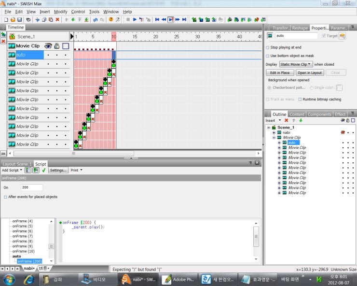The width and height of the screenshot is (357, 286).
Task: Click red delete X in Outline toolbar
Action: pyautogui.click(x=287, y=120)
